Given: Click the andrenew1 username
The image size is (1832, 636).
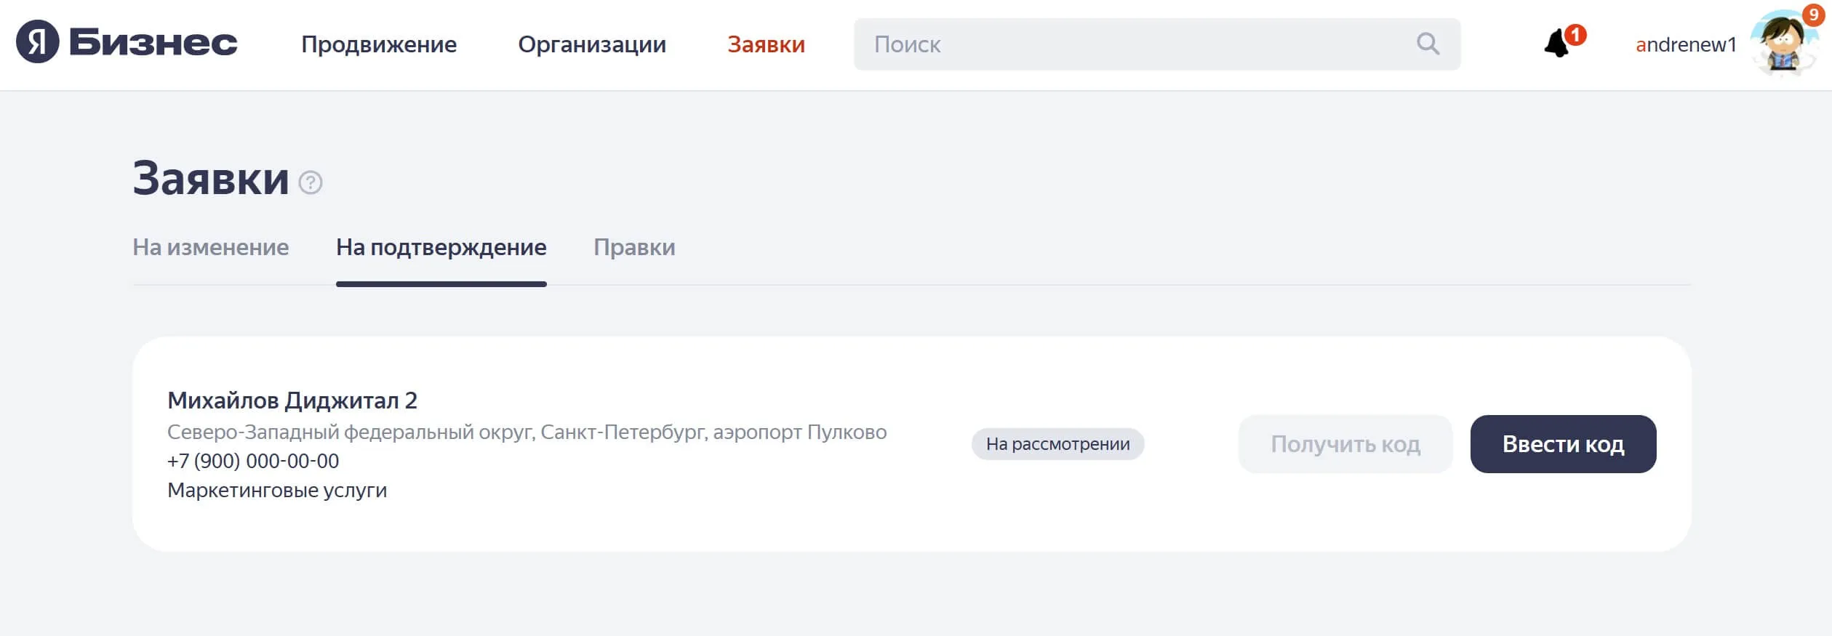Looking at the screenshot, I should pyautogui.click(x=1686, y=44).
